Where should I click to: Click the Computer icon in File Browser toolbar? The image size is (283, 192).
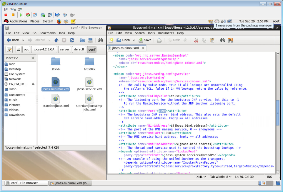[90, 40]
